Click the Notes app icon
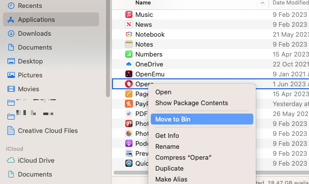Image resolution: width=309 pixels, height=184 pixels. click(129, 44)
